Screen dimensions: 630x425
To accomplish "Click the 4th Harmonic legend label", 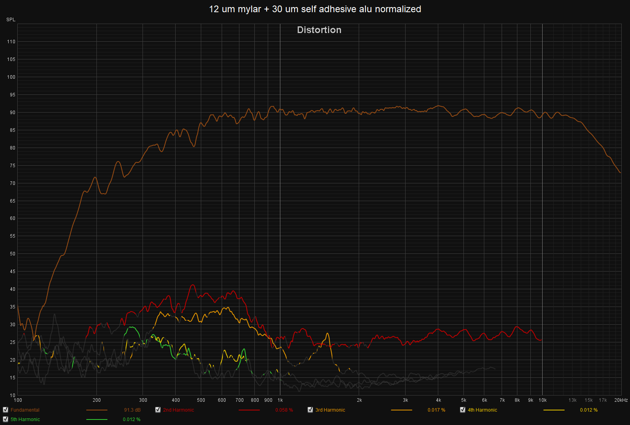I will (482, 410).
